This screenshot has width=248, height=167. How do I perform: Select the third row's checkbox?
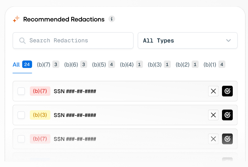pyautogui.click(x=21, y=139)
